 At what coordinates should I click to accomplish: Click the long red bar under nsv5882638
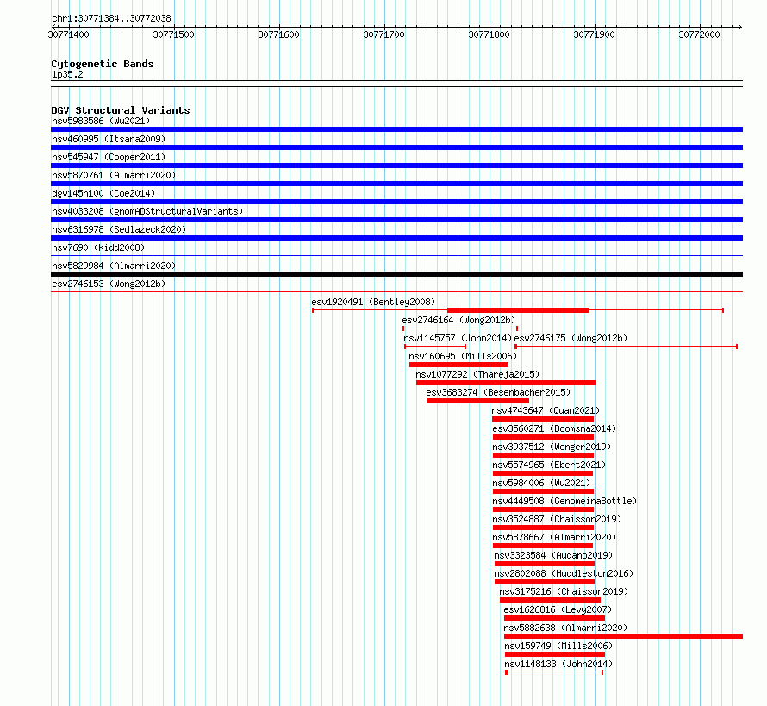624,636
